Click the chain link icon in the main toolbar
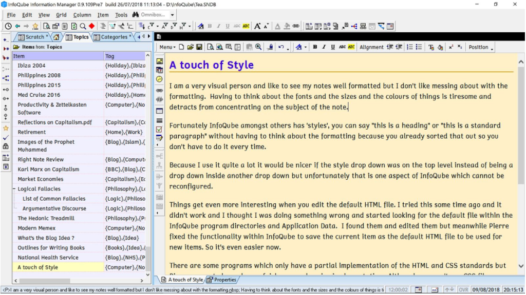This screenshot has height=295, width=526. point(296,26)
